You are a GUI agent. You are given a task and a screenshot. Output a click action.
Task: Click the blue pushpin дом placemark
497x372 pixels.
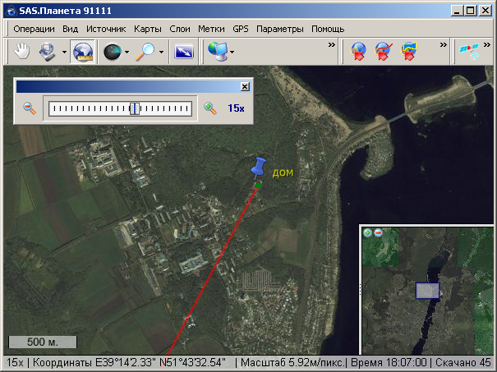[260, 167]
